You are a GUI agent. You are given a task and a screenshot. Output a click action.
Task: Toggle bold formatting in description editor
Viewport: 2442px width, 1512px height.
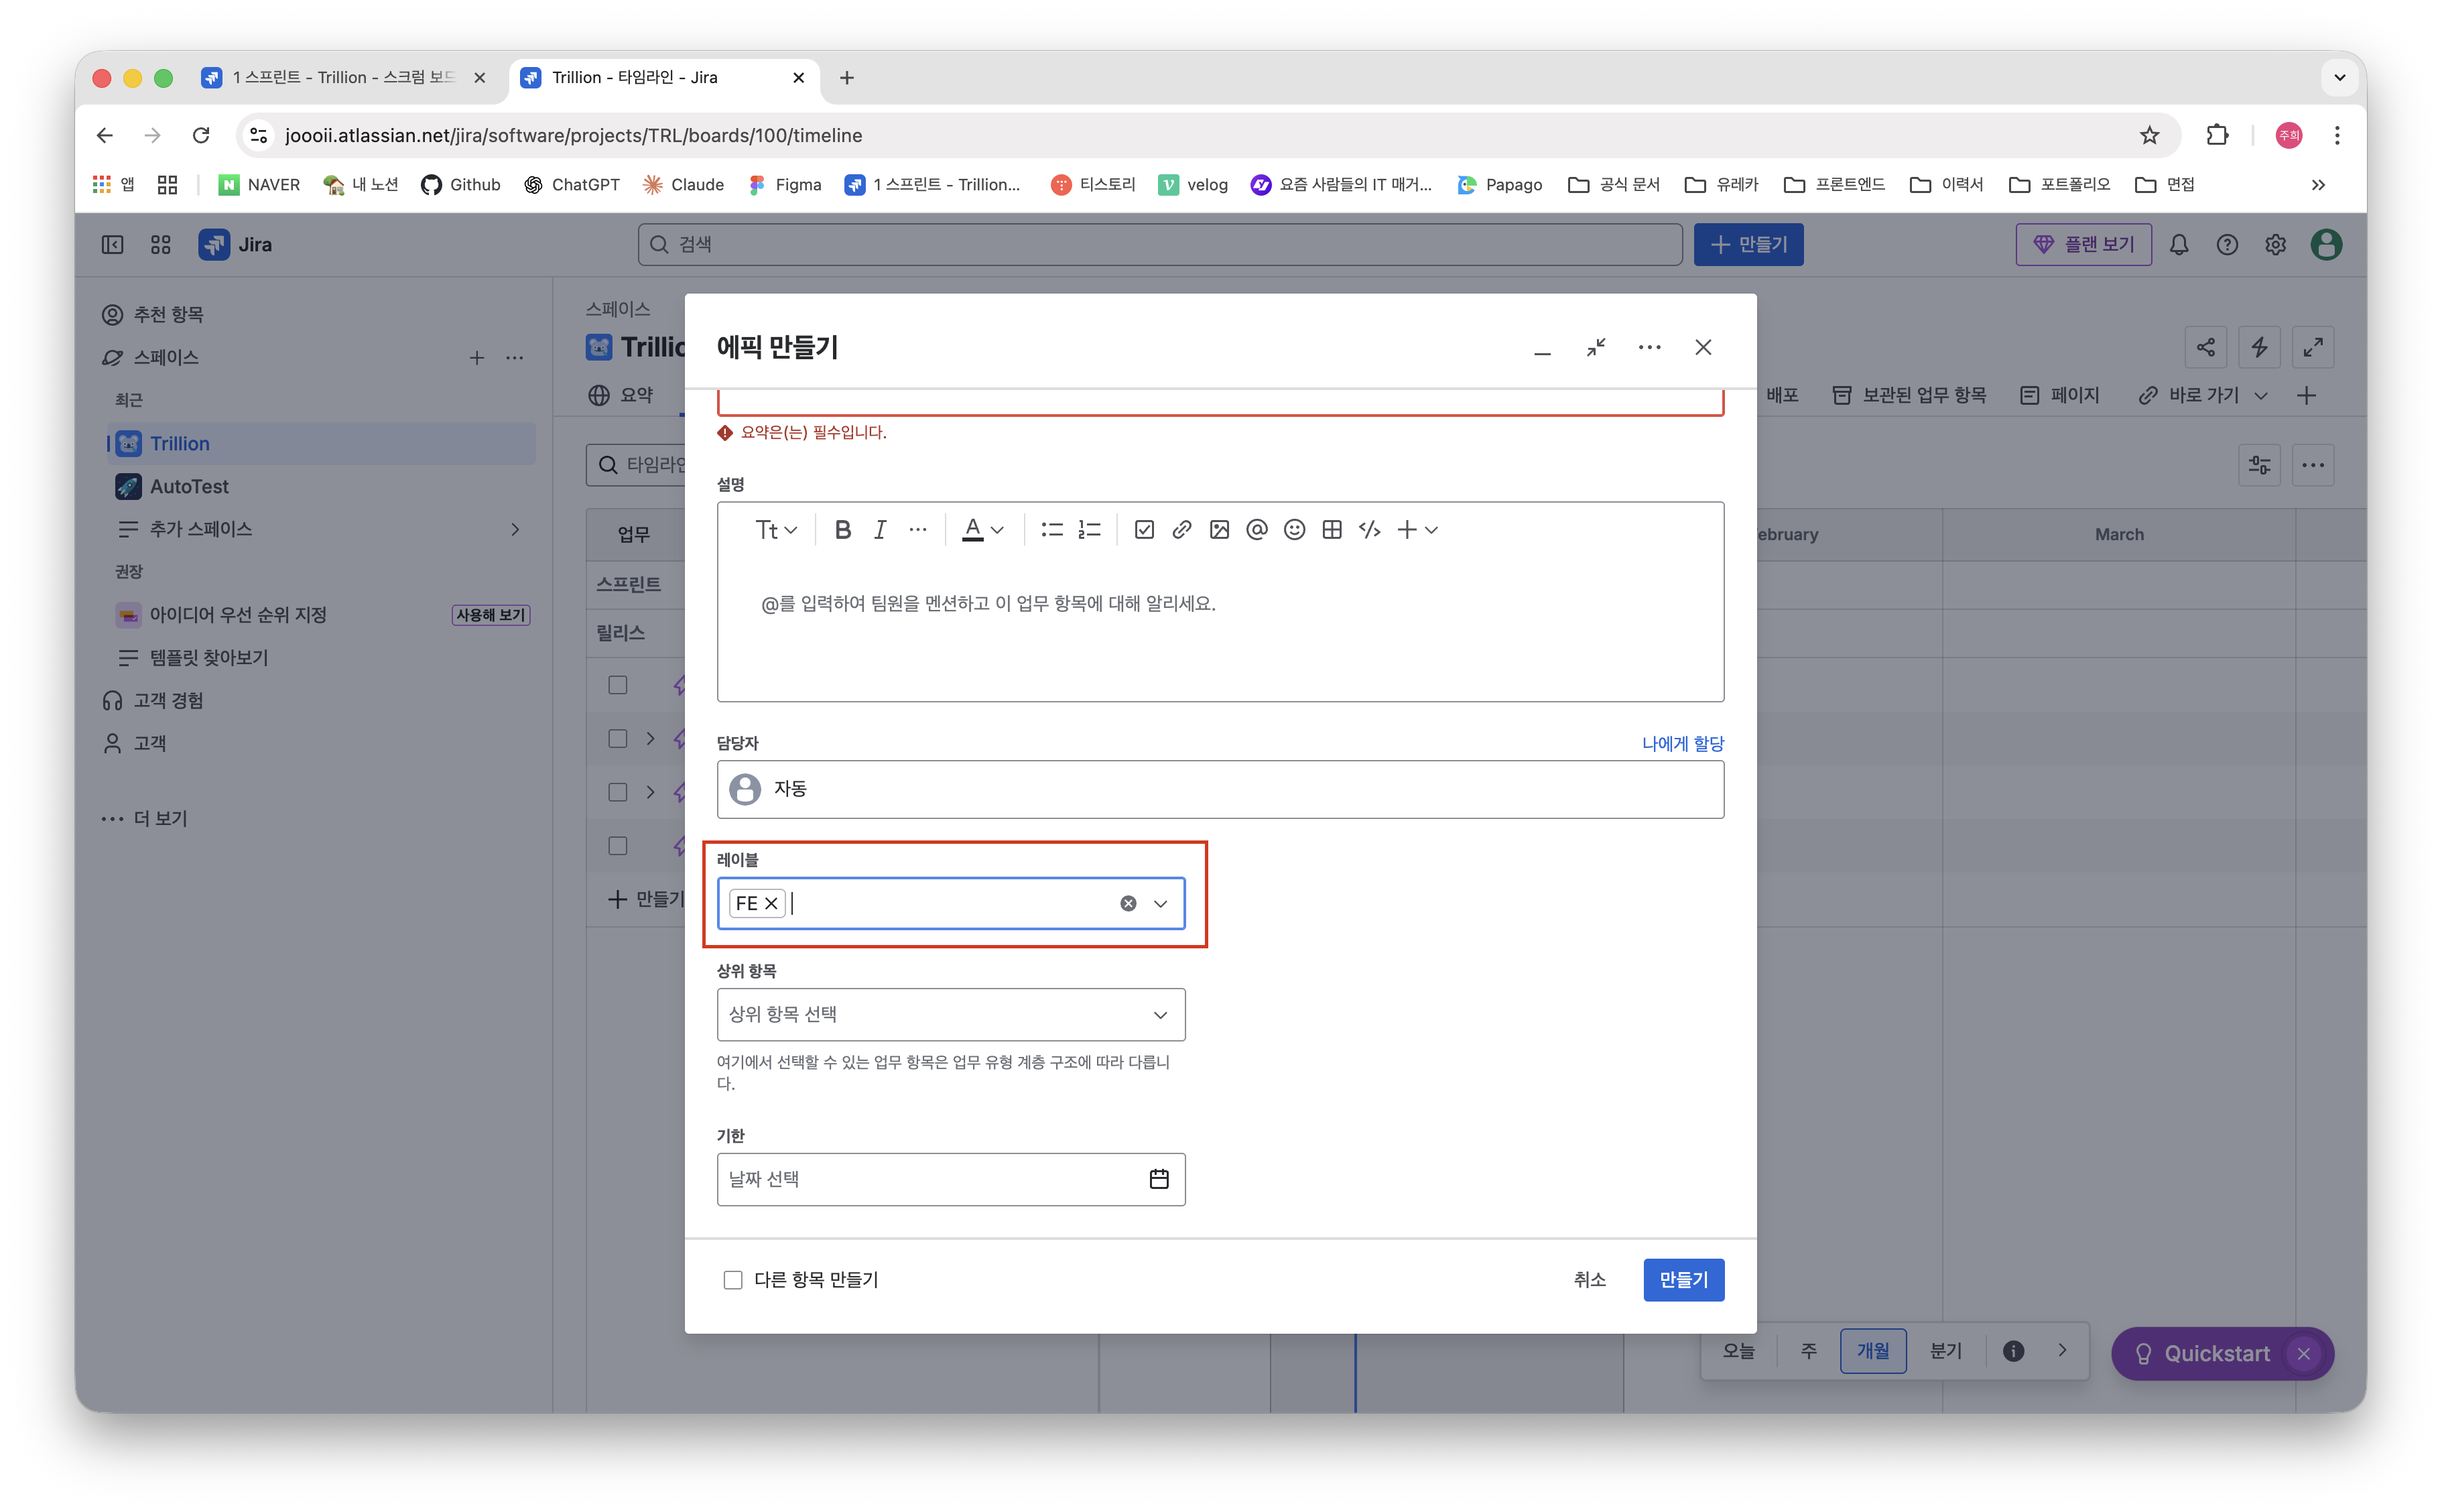(x=842, y=530)
